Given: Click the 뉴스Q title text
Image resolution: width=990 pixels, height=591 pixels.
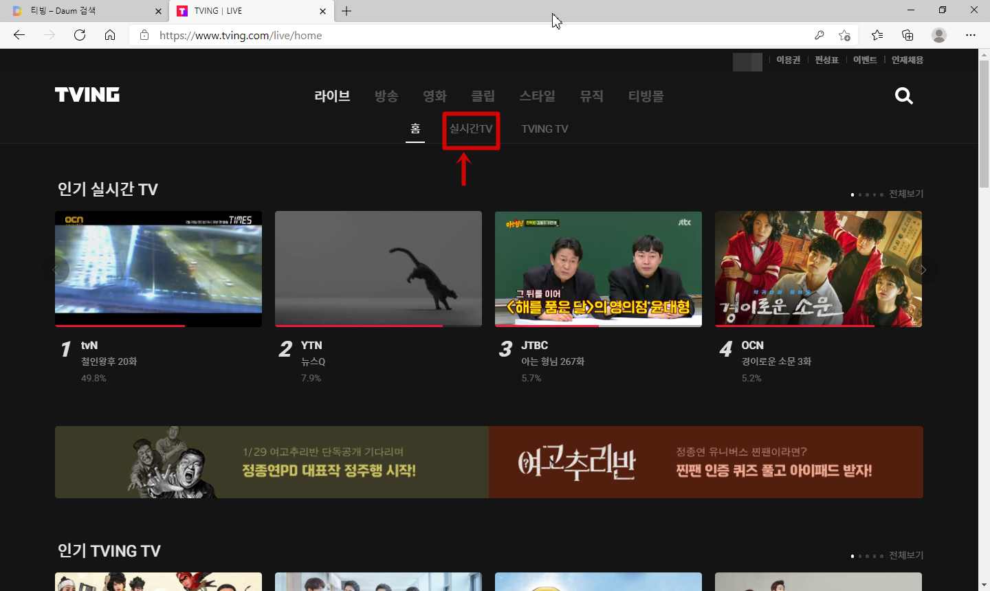Looking at the screenshot, I should (313, 361).
